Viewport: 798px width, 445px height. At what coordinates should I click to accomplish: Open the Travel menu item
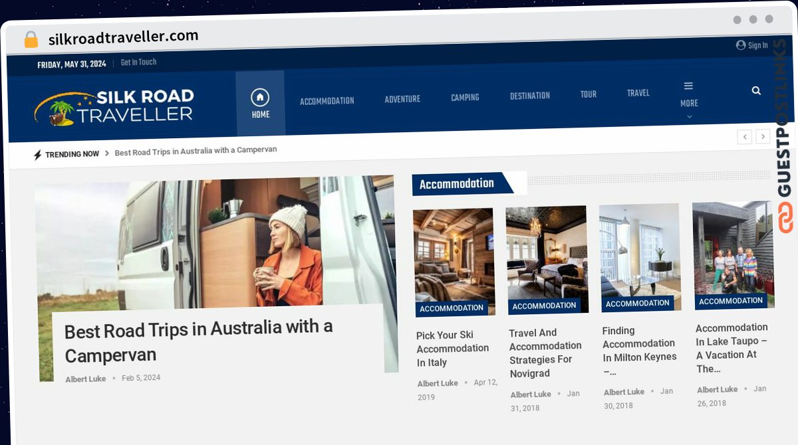click(638, 93)
